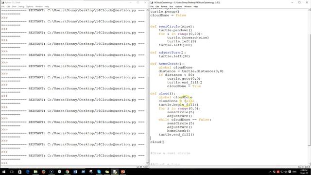
Task: Click the Windows Start button
Action: (x=4, y=172)
